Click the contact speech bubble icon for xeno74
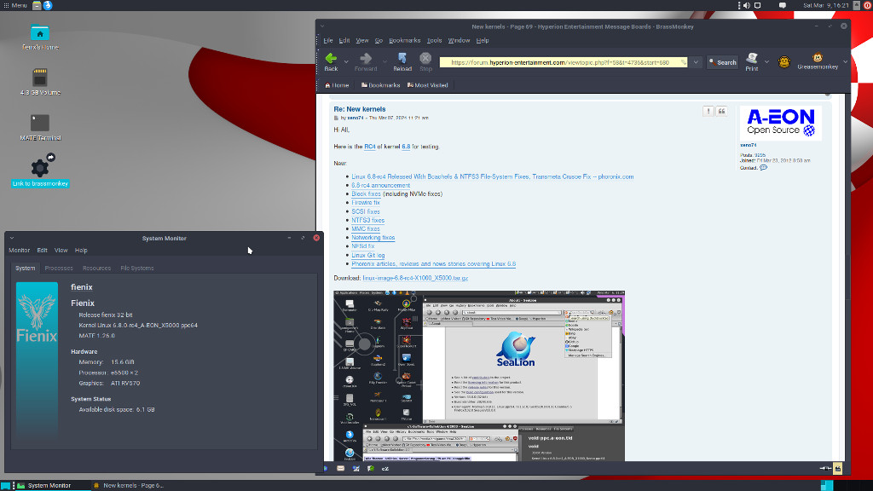This screenshot has height=491, width=873. (763, 168)
